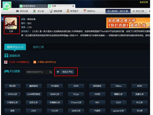The image size is (153, 115).
Task: Switch to 游戏工具 tab
Action: coord(38,47)
